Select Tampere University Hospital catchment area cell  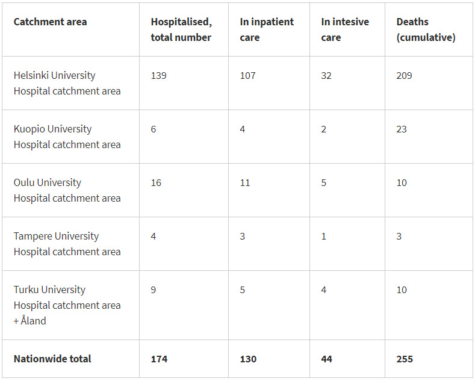coord(67,244)
